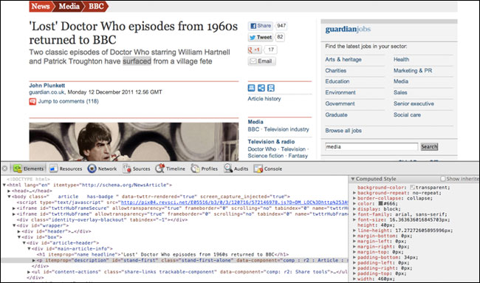This screenshot has height=283, width=480.
Task: Collapse the html root node
Action: [x=4, y=185]
